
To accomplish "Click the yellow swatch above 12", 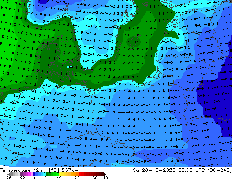I will (x=60, y=174).
